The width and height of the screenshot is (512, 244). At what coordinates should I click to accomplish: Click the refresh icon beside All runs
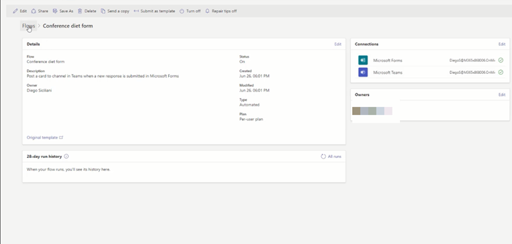(x=323, y=157)
